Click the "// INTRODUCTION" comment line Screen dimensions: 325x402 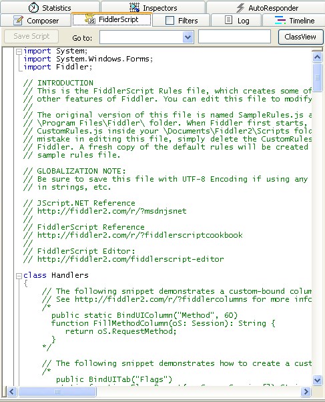tap(58, 83)
